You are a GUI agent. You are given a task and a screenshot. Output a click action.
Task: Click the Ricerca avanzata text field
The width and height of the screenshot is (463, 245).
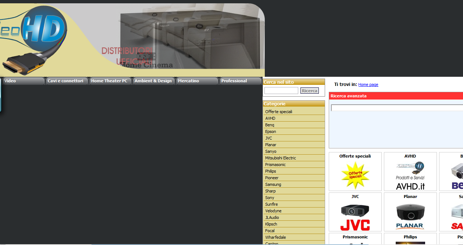coord(397,108)
